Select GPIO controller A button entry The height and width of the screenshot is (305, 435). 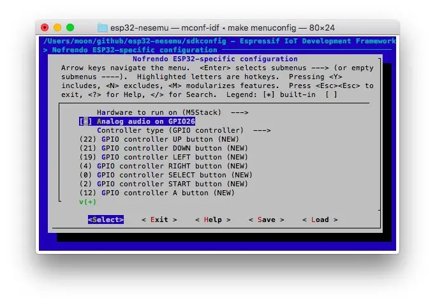157,193
